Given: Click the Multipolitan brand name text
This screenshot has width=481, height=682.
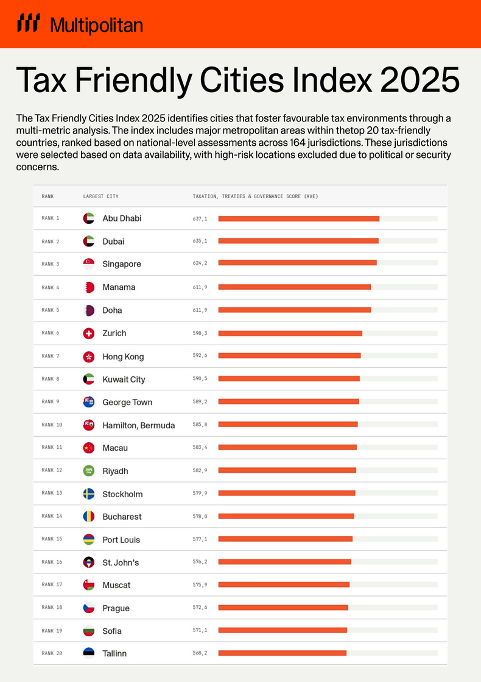Looking at the screenshot, I should 96,25.
